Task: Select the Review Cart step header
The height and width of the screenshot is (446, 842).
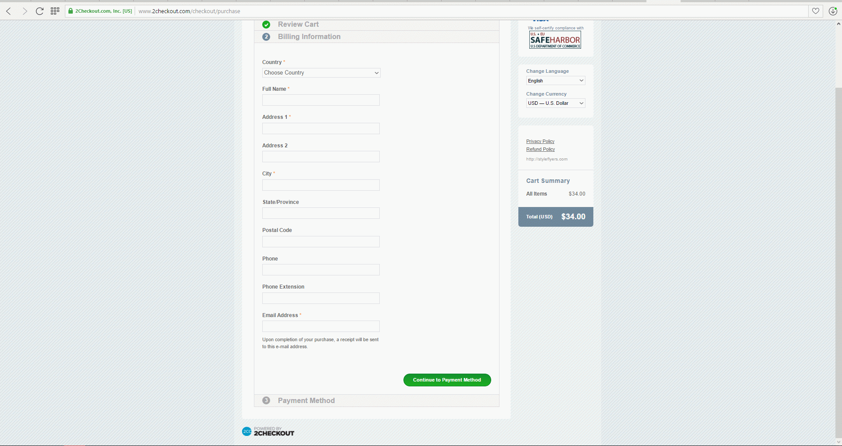Action: point(298,25)
